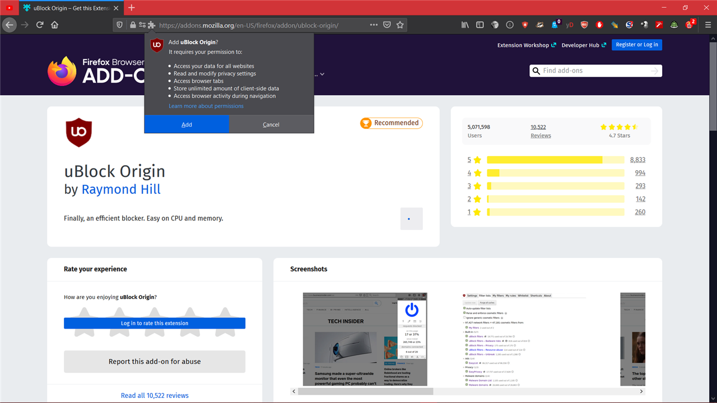This screenshot has height=403, width=717.
Task: Go back with the back arrow button
Action: (x=10, y=25)
